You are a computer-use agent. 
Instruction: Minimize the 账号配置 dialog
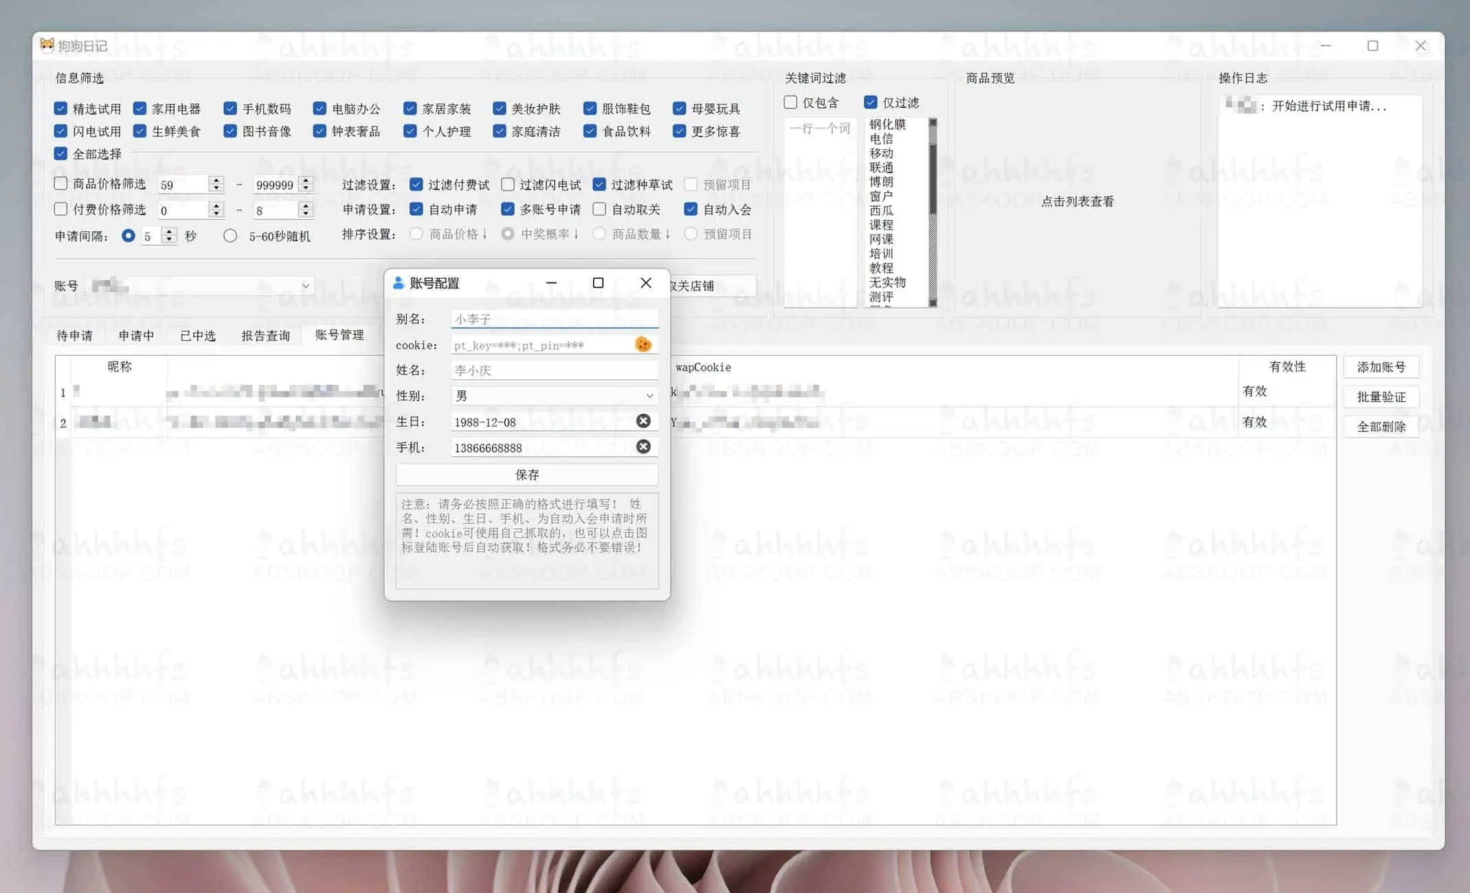(551, 283)
